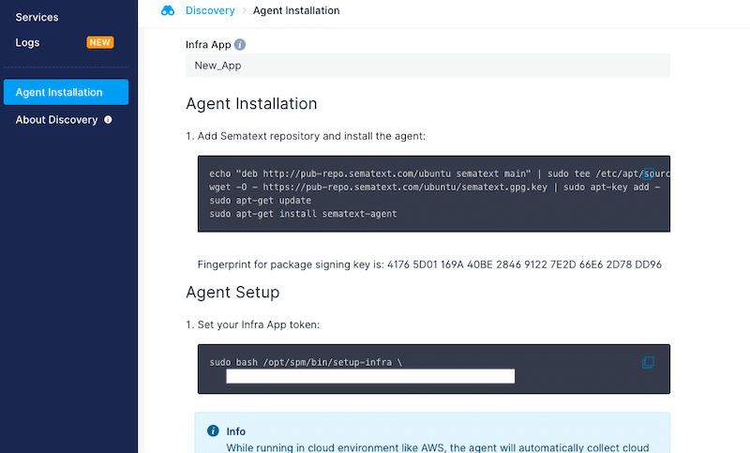Copy the setup-infra command
Viewport: 750px width, 453px height.
click(x=648, y=363)
